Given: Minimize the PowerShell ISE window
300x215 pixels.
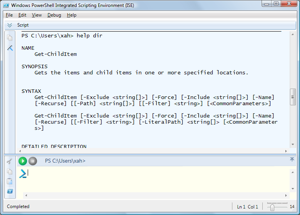Looking at the screenshot, I should (x=267, y=4).
